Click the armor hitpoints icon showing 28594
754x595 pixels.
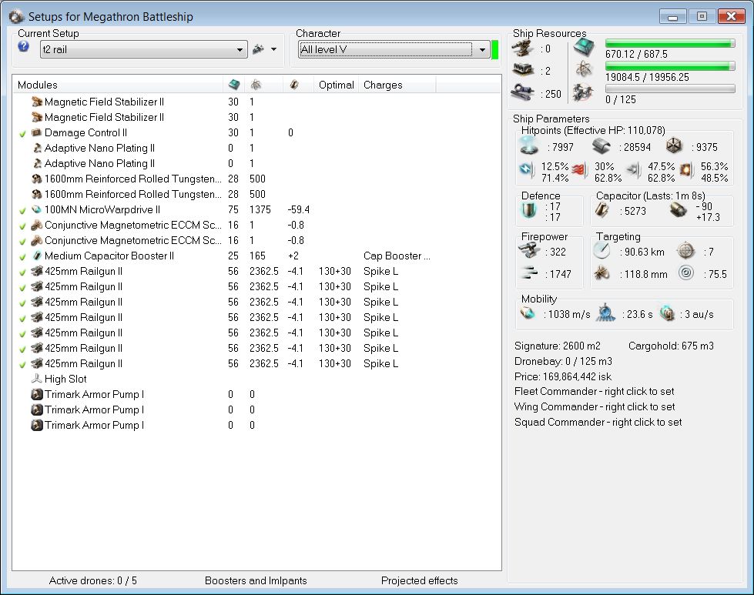601,145
